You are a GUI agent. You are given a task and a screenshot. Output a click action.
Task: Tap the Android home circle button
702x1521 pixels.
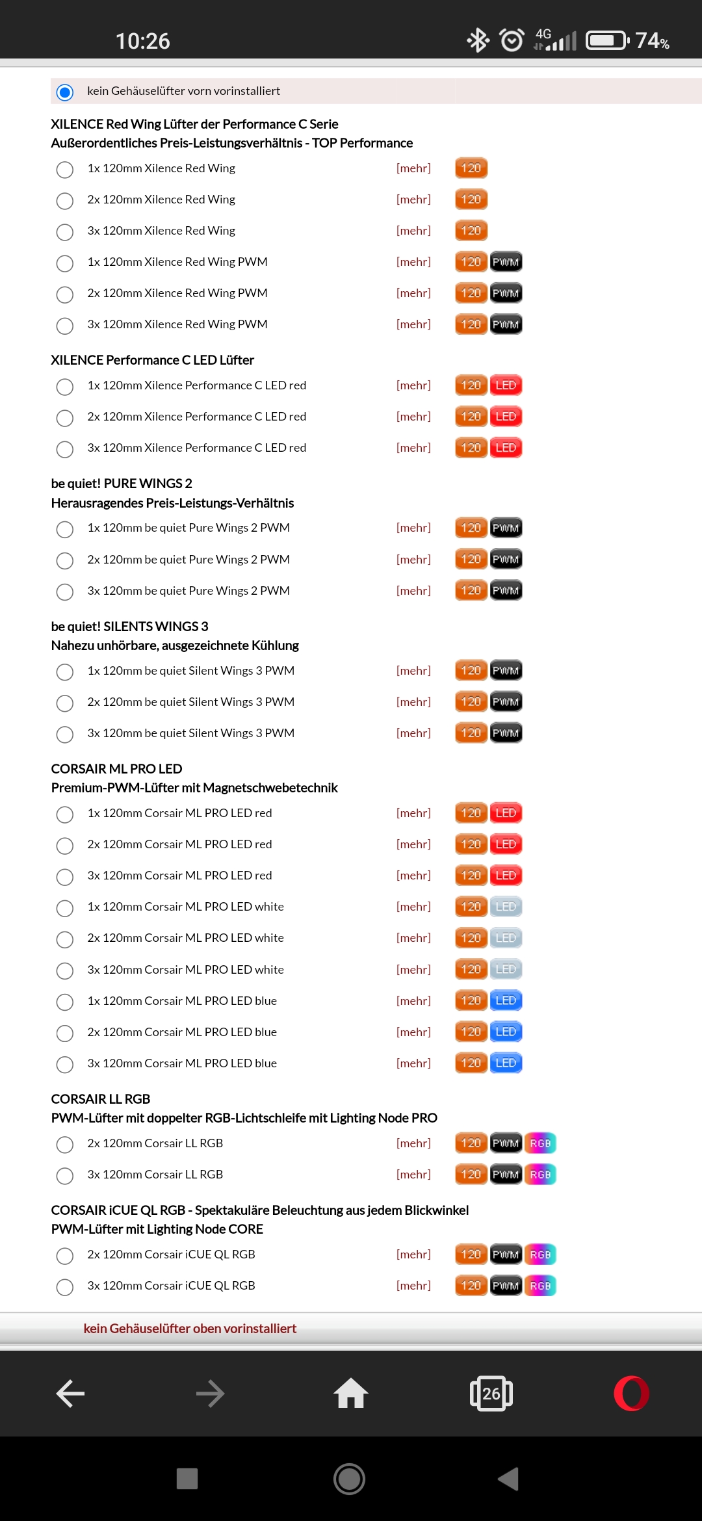pyautogui.click(x=350, y=1479)
